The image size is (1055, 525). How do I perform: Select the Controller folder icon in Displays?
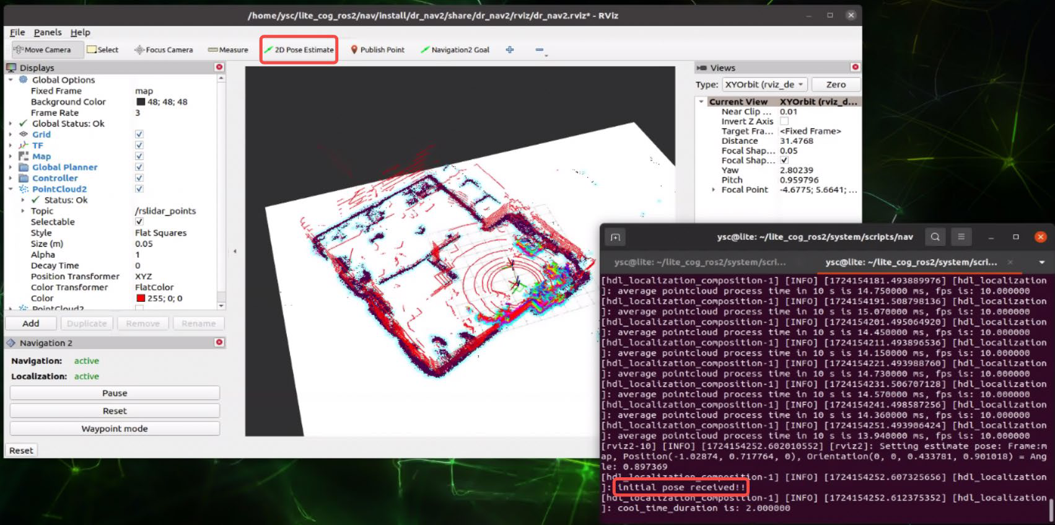click(24, 178)
